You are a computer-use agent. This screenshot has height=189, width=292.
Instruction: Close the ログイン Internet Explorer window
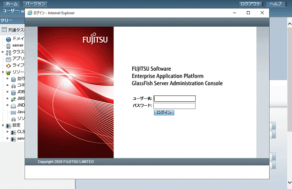(262, 13)
